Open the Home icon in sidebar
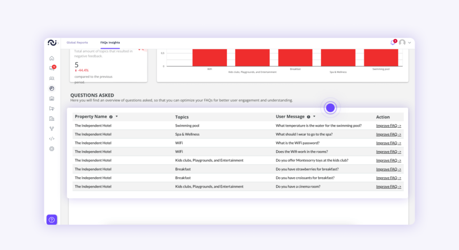The image size is (459, 250). 52,58
